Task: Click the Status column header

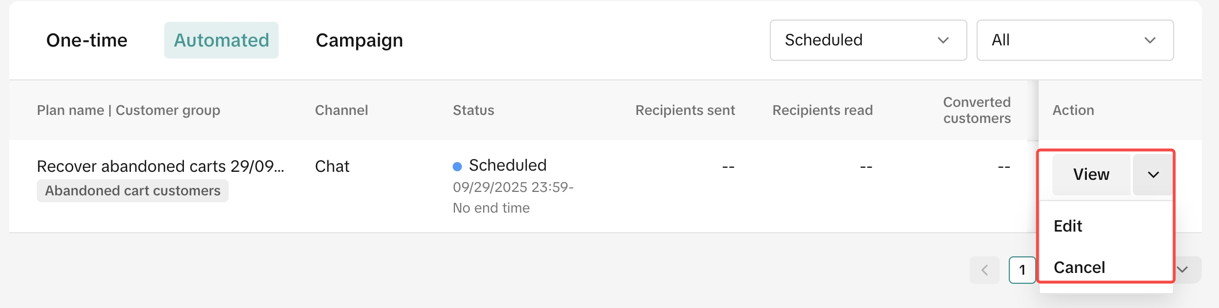Action: [x=473, y=110]
